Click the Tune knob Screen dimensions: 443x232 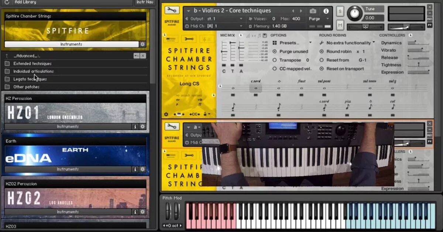(354, 13)
